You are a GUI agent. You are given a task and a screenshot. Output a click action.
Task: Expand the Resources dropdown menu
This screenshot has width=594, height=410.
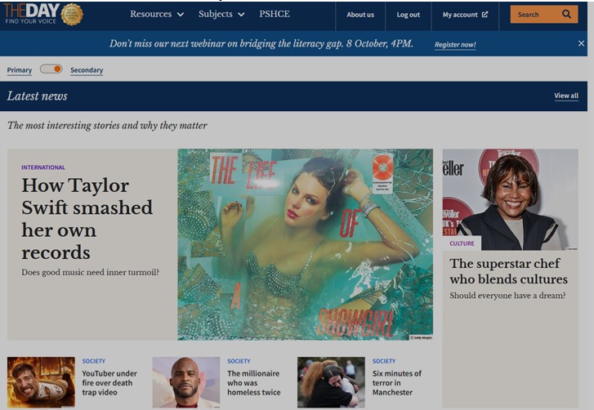[x=157, y=15]
